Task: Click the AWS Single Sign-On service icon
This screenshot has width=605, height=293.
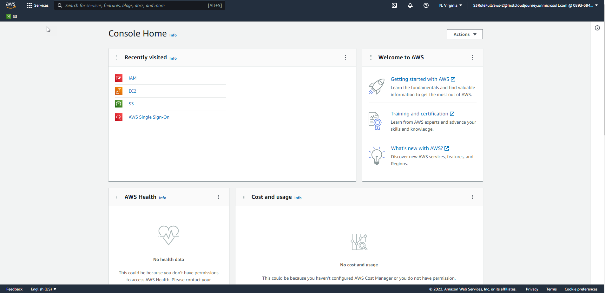Action: 119,117
